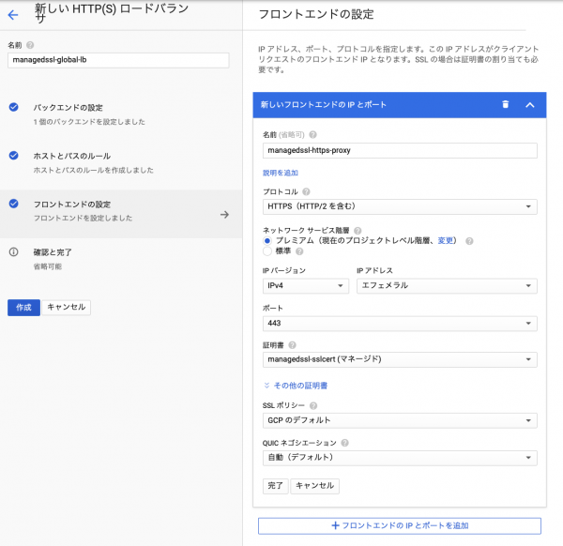Click help icon next to 標準 option
The height and width of the screenshot is (546, 563).
click(299, 251)
